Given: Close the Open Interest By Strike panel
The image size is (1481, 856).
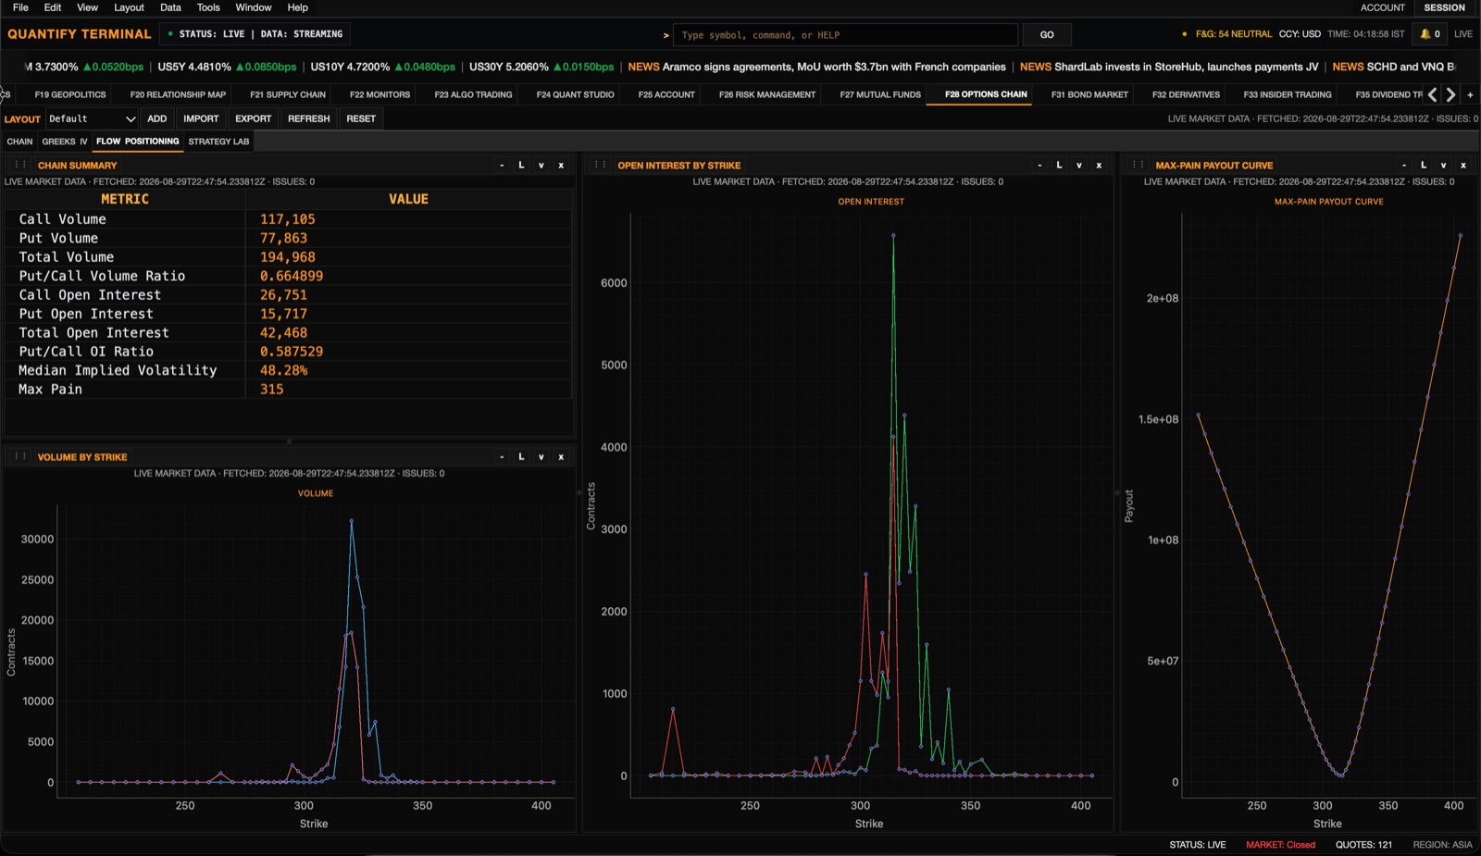Looking at the screenshot, I should (1099, 165).
